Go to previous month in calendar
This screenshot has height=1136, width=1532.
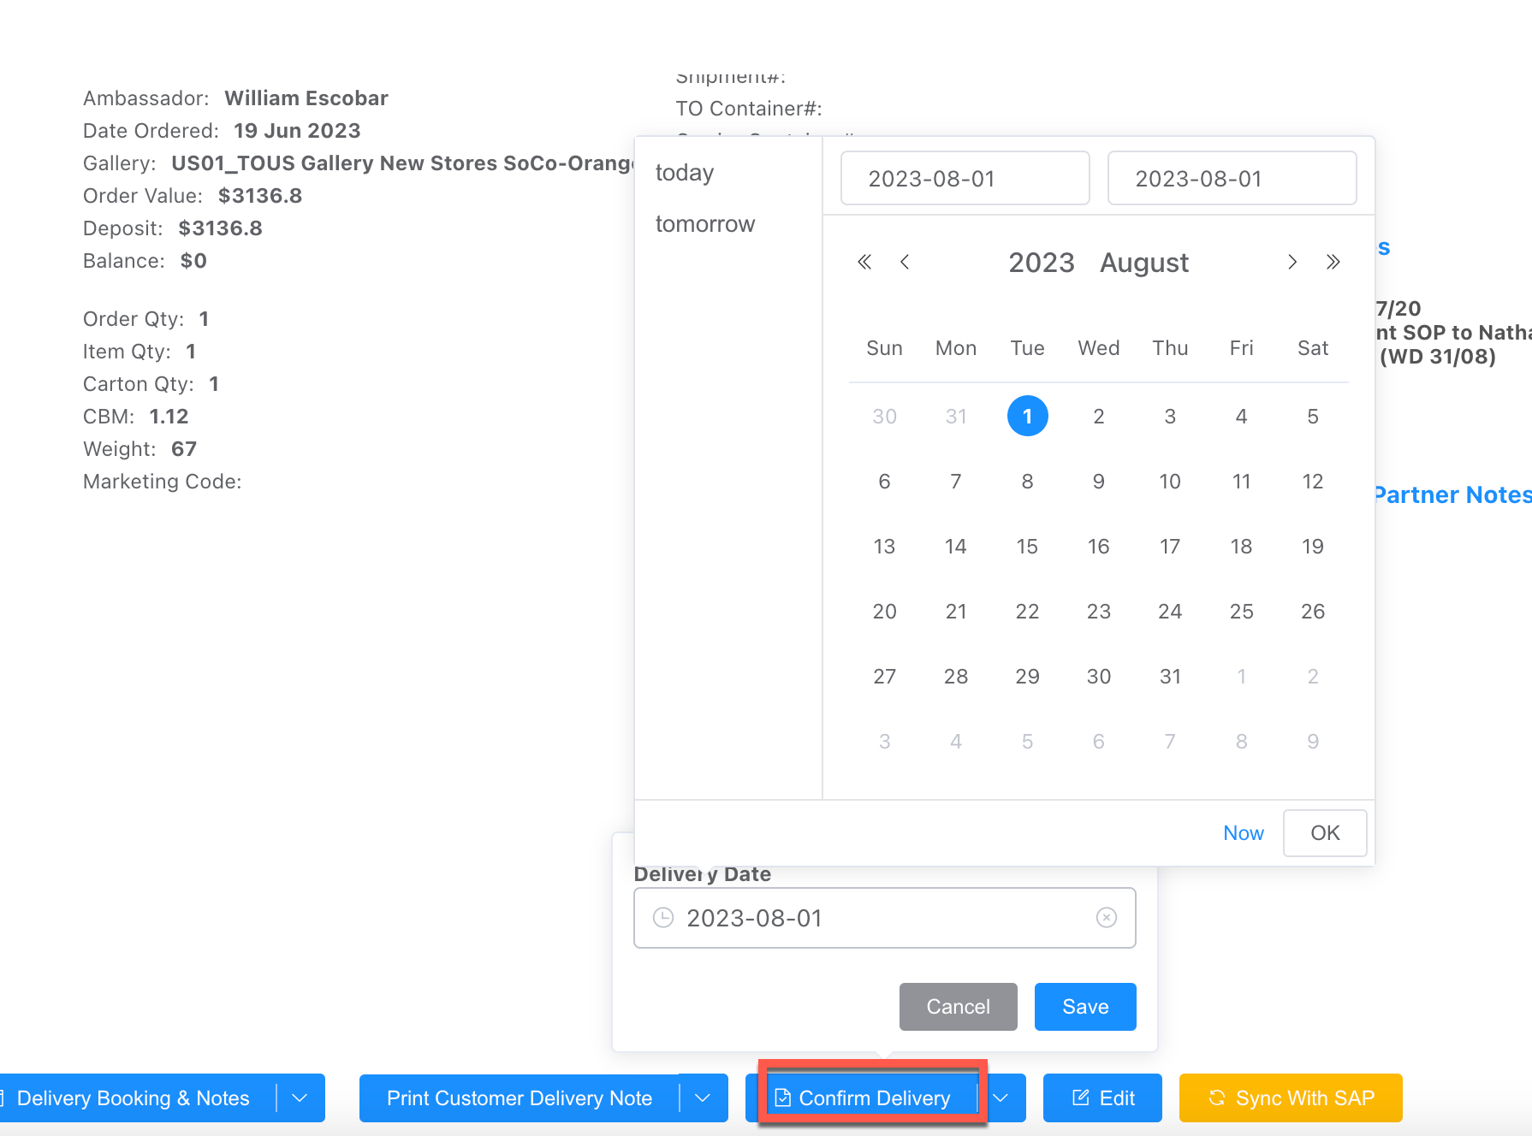point(905,263)
